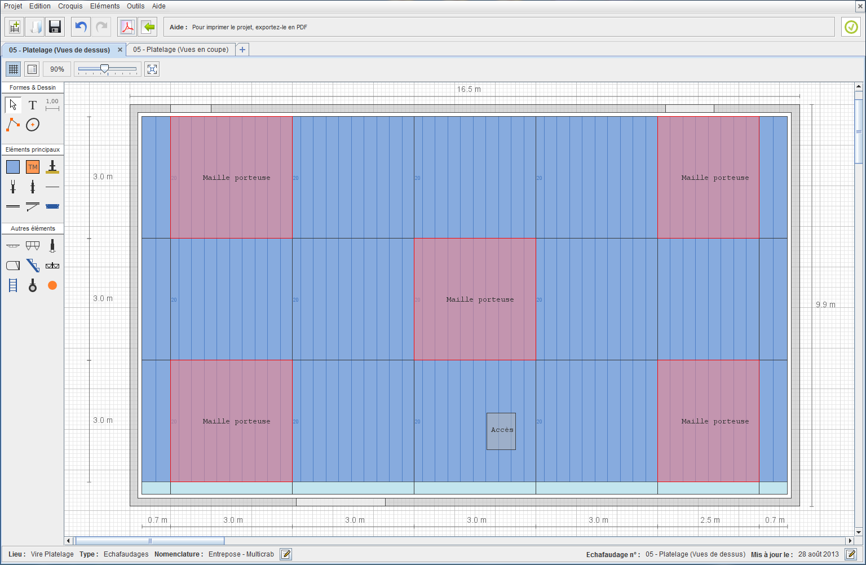Image resolution: width=866 pixels, height=565 pixels.
Task: Select the single thin line element tool
Action: (x=52, y=187)
